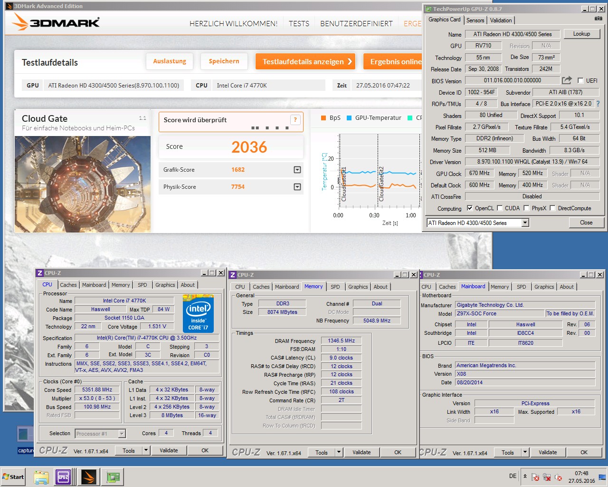The height and width of the screenshot is (487, 608).
Task: Click the 3DMark logo
Action: pyautogui.click(x=56, y=22)
